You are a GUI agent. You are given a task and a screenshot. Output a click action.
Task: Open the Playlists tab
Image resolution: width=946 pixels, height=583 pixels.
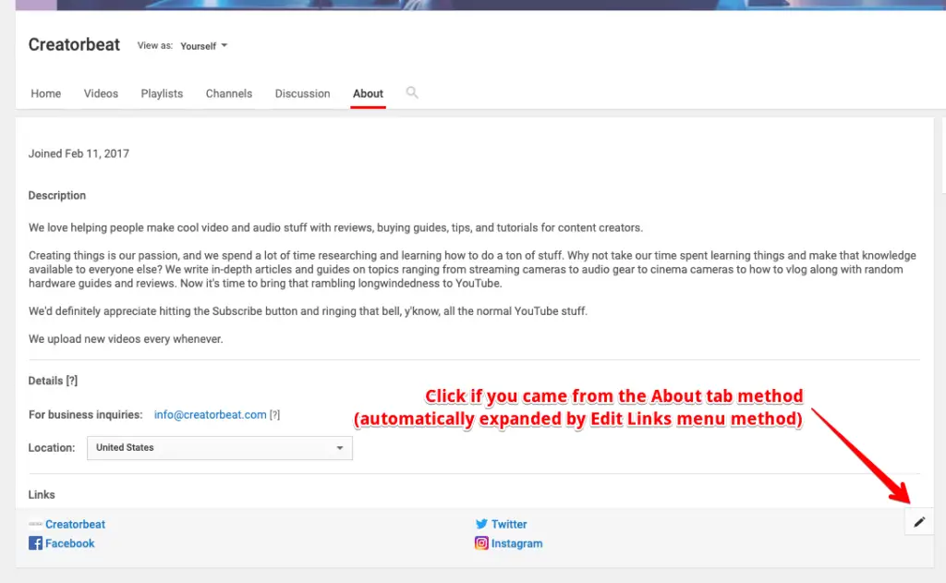coord(162,93)
